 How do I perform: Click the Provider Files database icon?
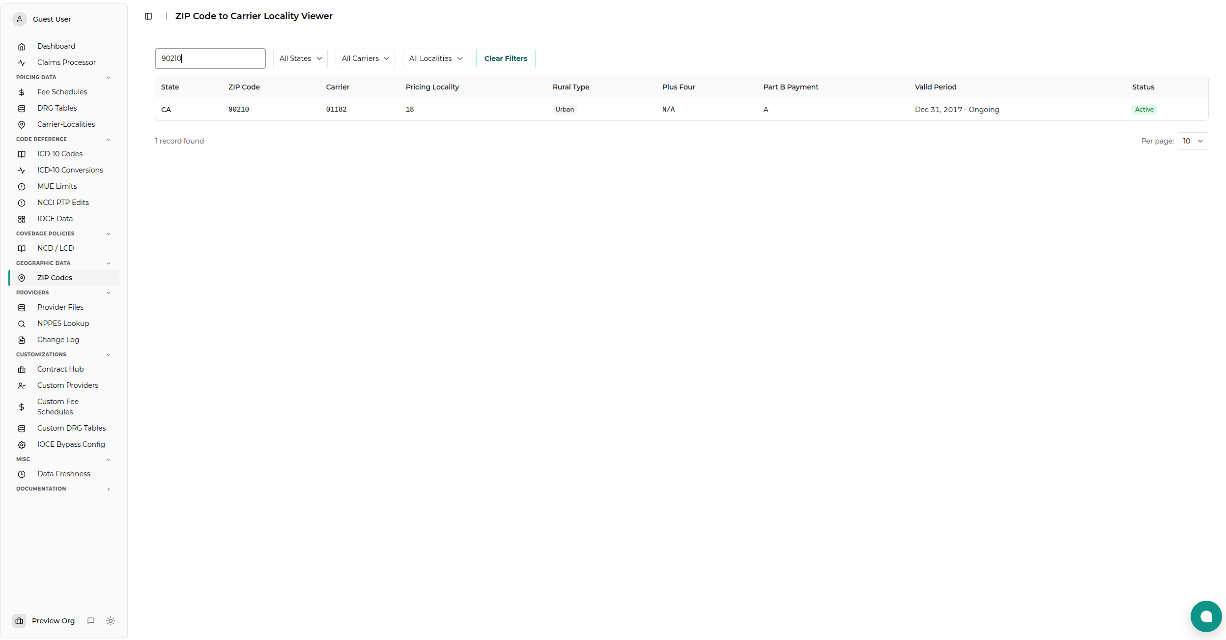22,308
